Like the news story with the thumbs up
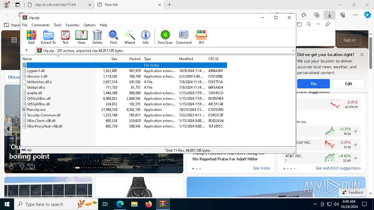 [11, 167]
